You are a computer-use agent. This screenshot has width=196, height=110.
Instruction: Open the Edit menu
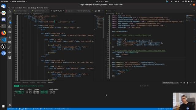(13, 8)
